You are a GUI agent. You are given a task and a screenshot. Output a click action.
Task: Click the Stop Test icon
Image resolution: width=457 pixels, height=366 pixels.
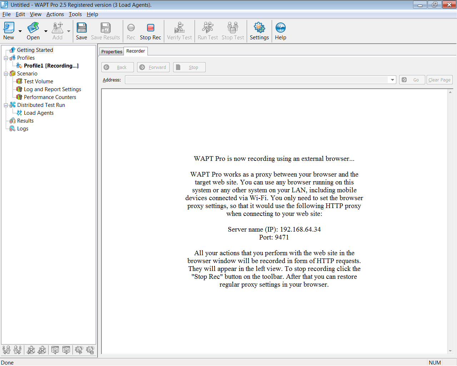[x=233, y=31]
